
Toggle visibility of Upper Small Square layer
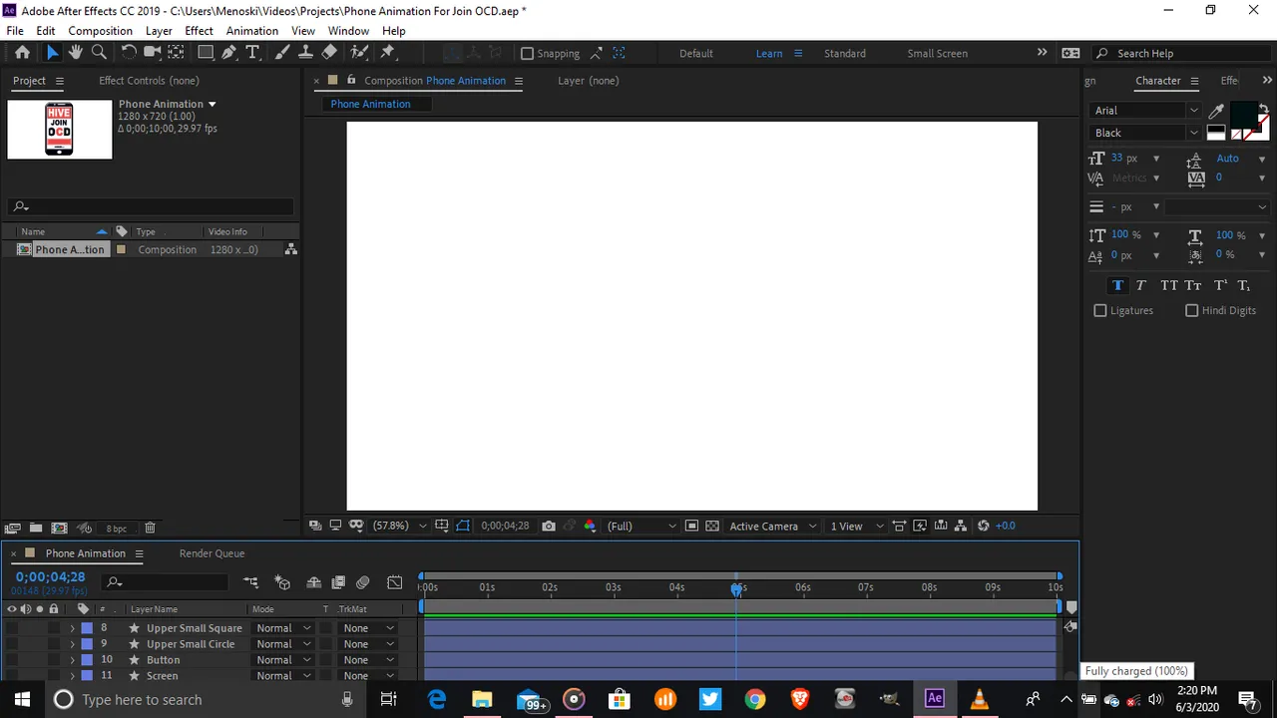[x=12, y=628]
